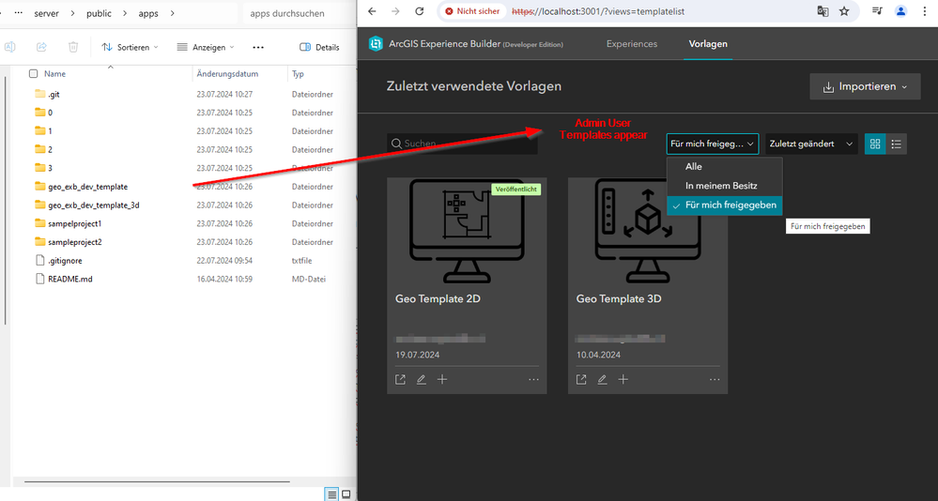Select 'Für mich freigegeben' menu option
This screenshot has height=501, width=938.
tap(725, 205)
